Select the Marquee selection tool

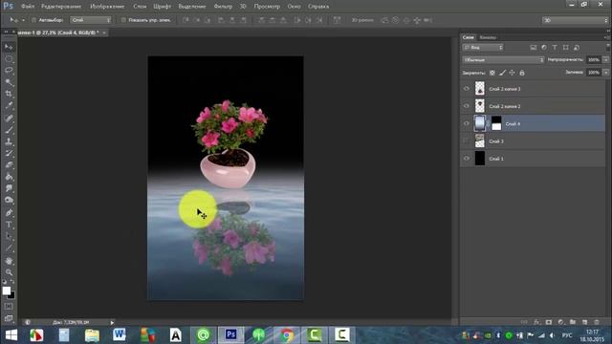click(x=9, y=59)
